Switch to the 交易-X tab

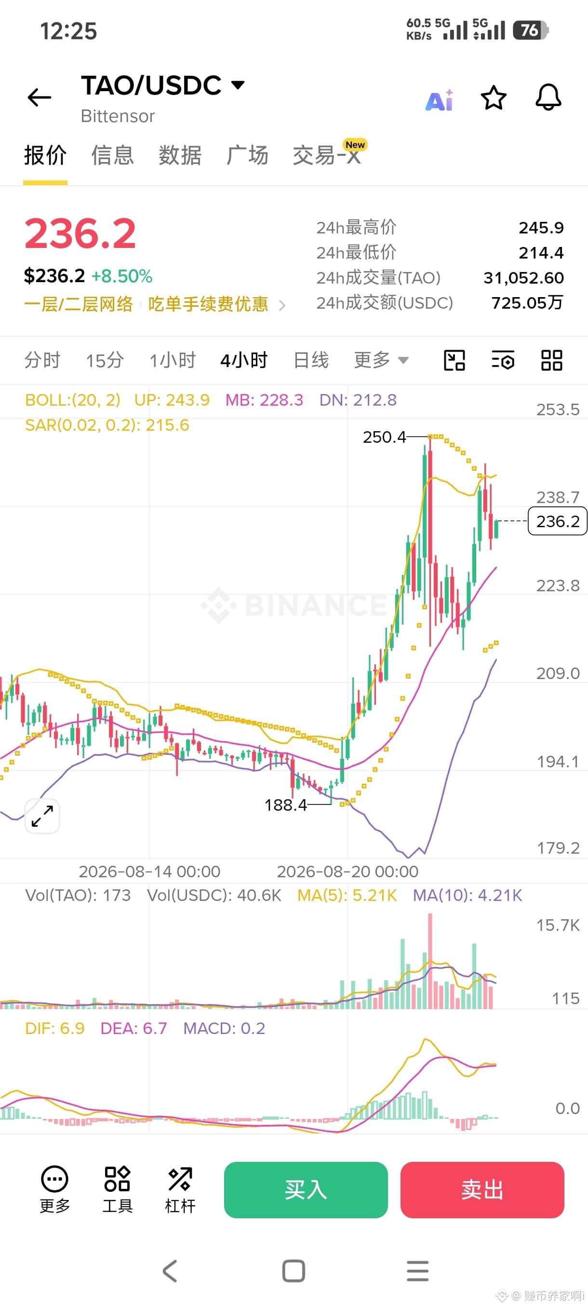[x=326, y=155]
